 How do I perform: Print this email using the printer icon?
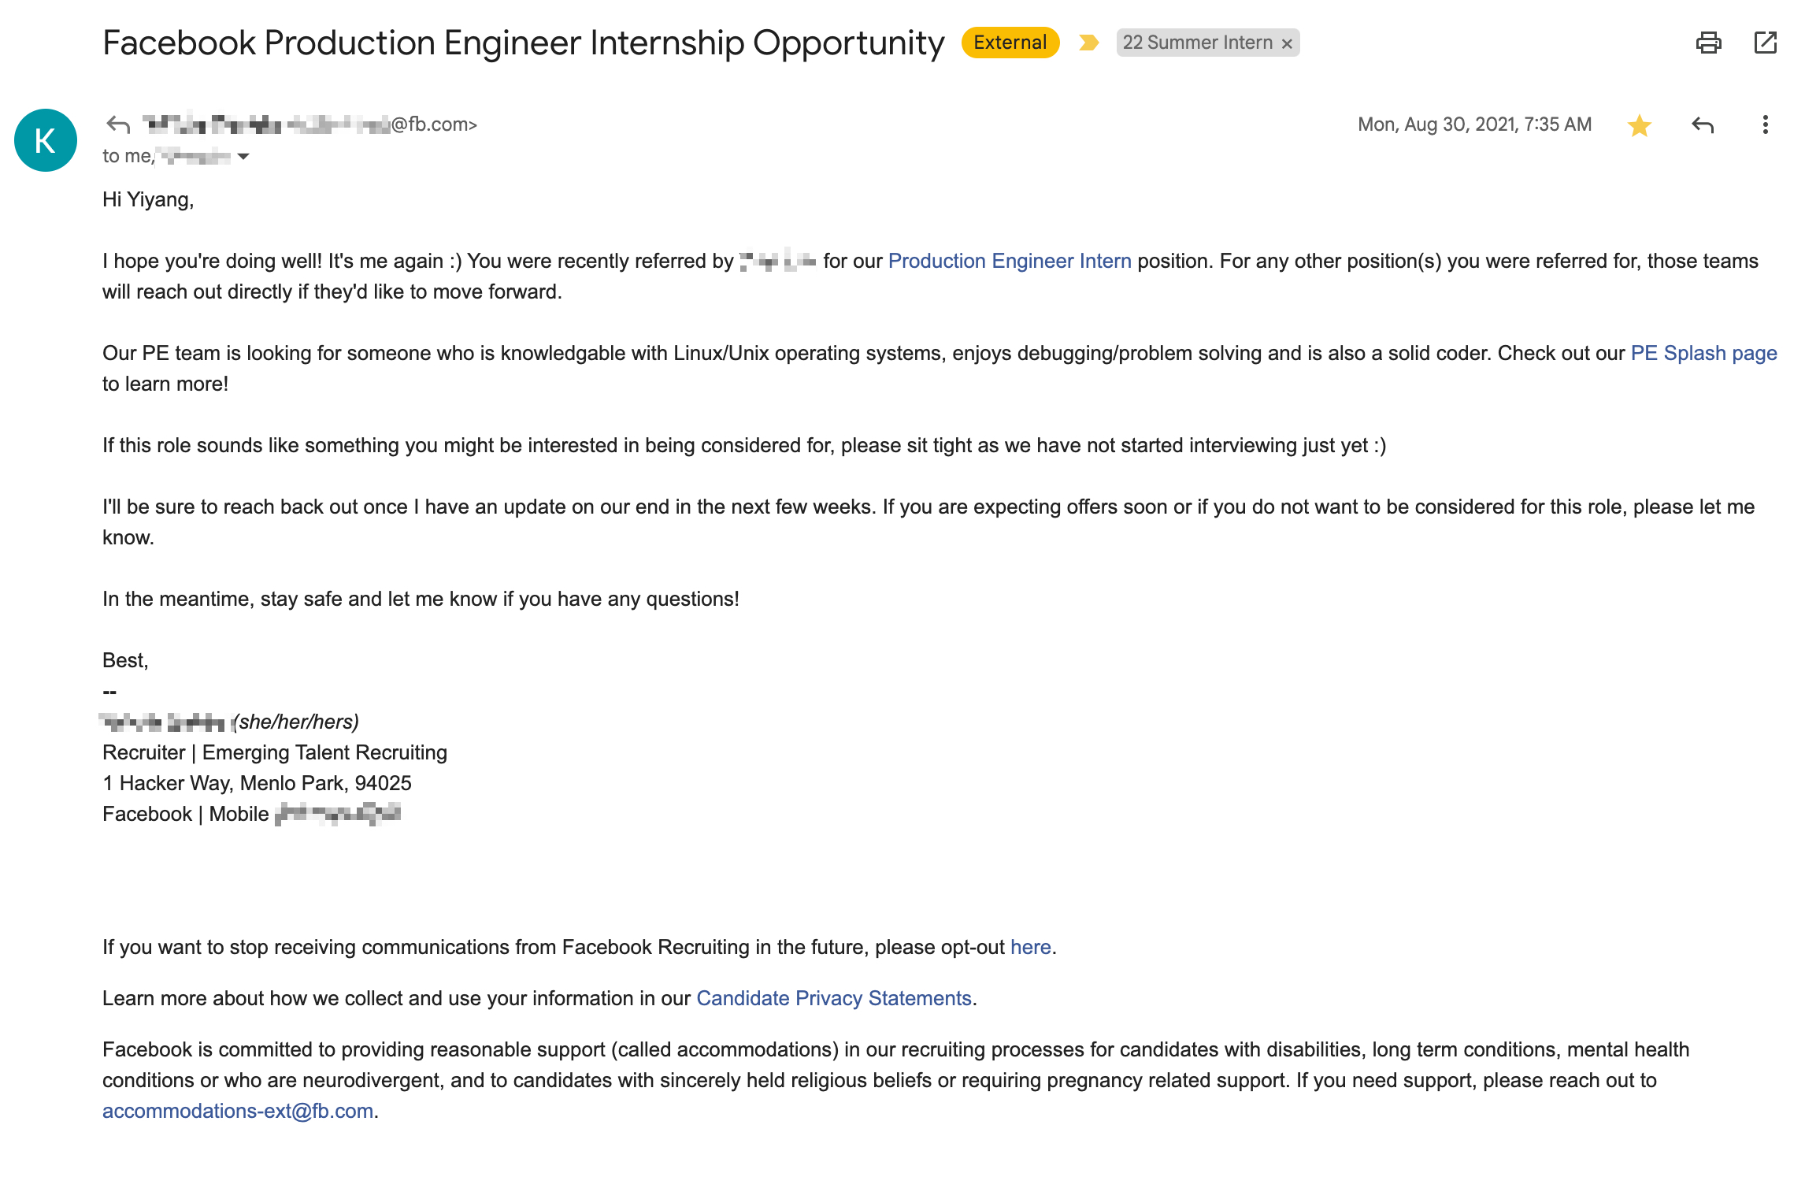1708,43
